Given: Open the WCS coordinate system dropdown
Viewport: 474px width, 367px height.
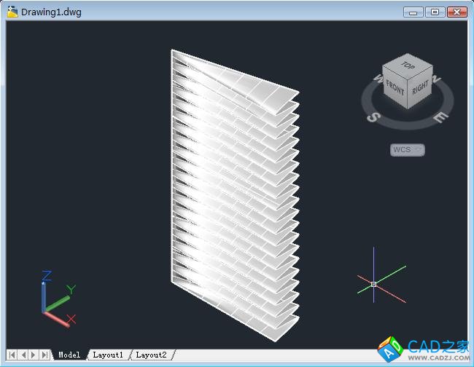Looking at the screenshot, I should pyautogui.click(x=408, y=150).
